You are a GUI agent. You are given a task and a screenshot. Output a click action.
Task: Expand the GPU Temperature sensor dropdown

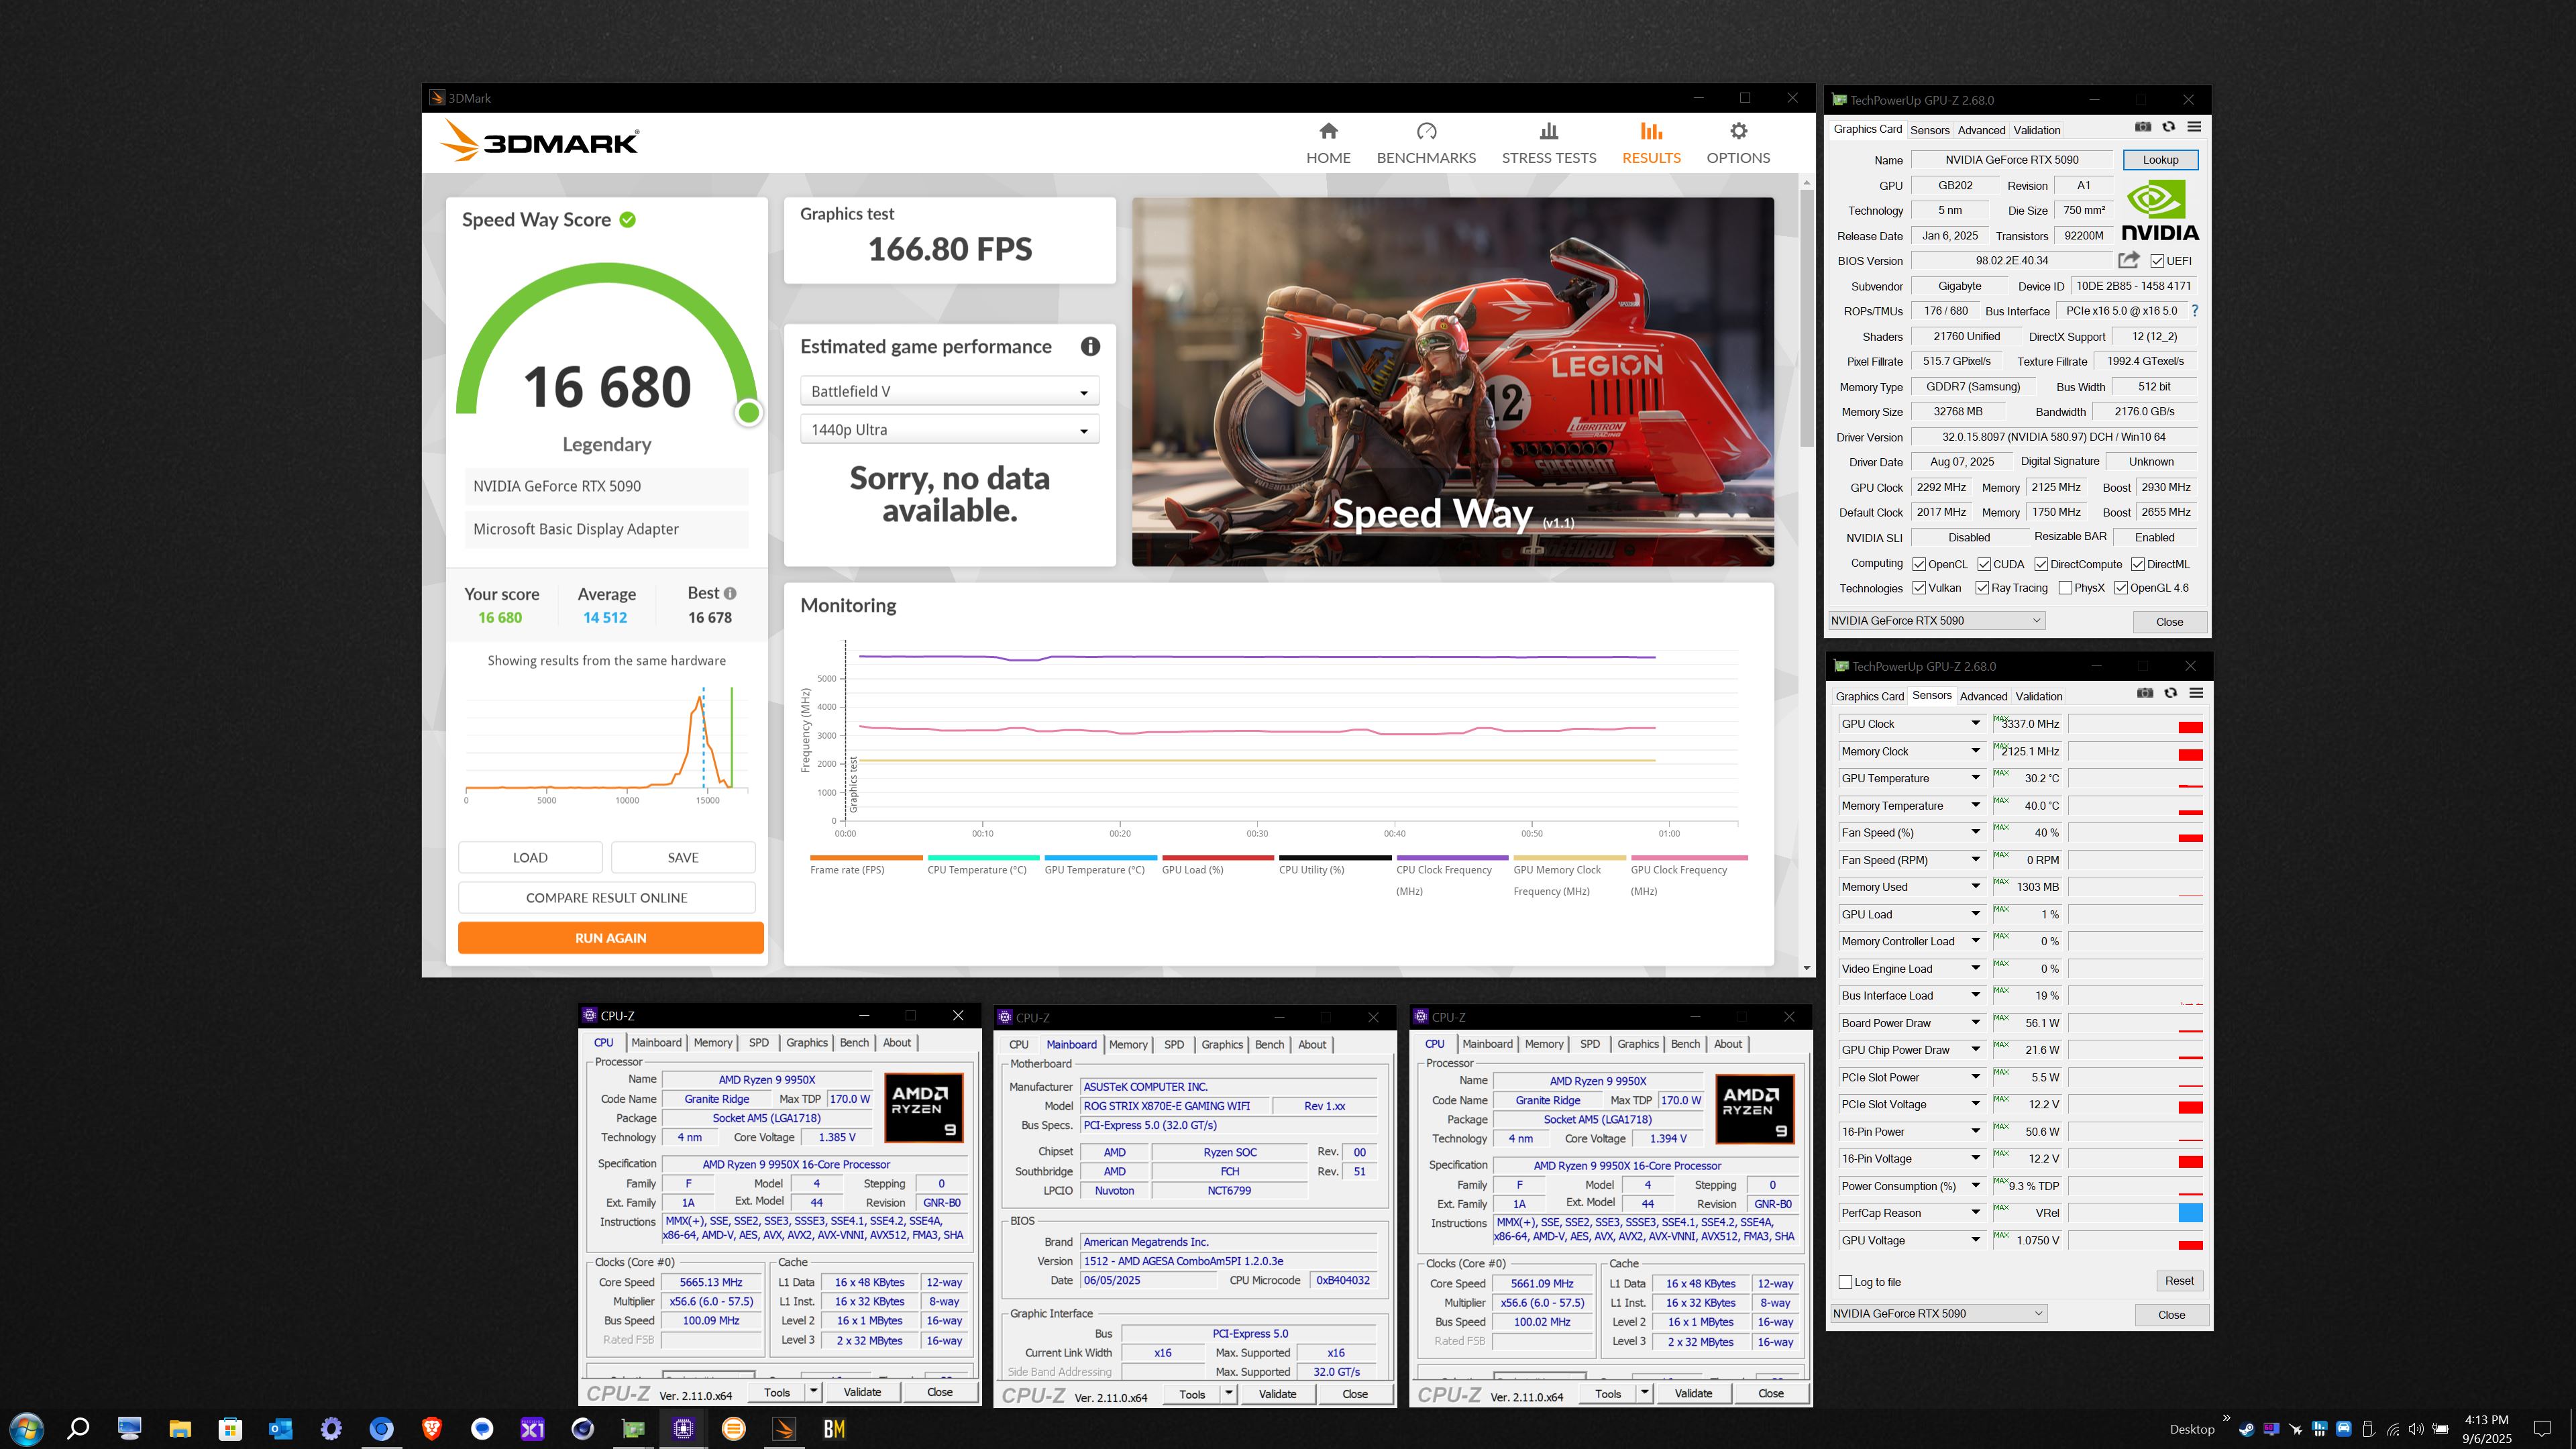coord(1975,778)
